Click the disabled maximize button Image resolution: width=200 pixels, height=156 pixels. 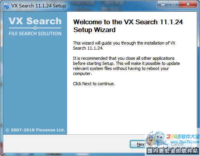tap(173, 5)
